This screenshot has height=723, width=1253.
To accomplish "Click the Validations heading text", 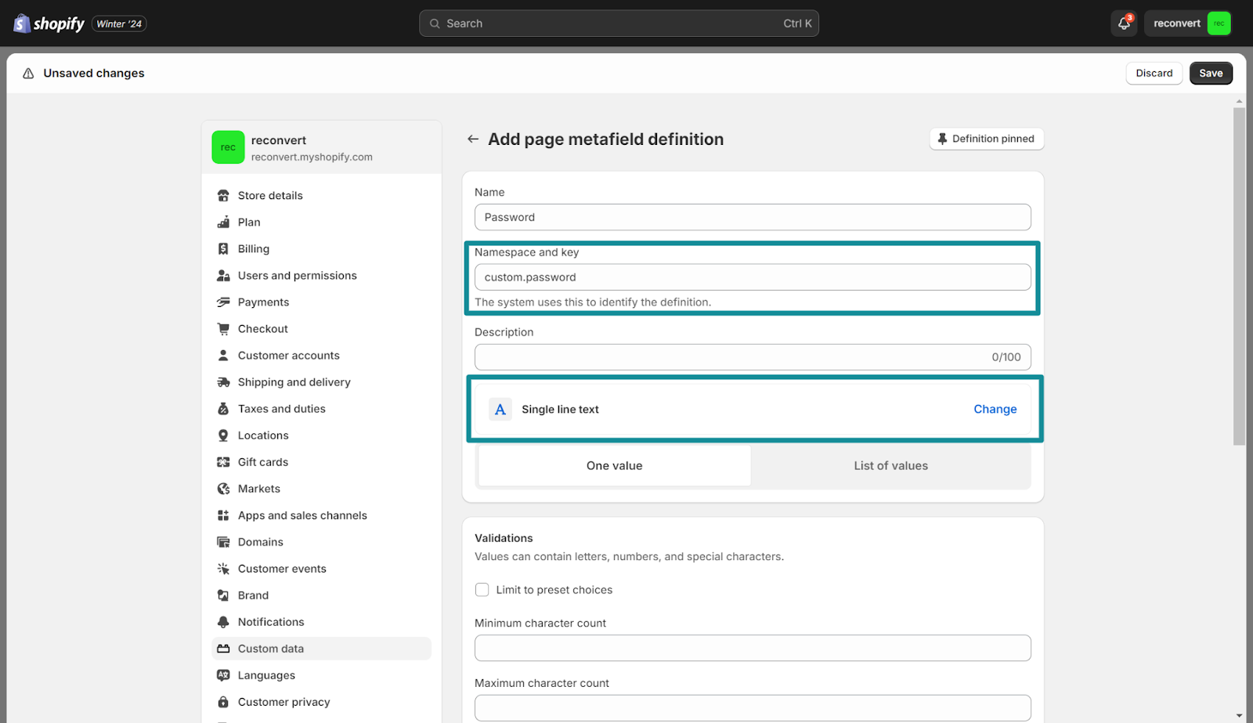I will (x=504, y=538).
